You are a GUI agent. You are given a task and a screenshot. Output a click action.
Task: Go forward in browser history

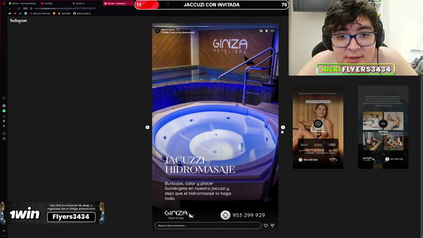pyautogui.click(x=14, y=8)
